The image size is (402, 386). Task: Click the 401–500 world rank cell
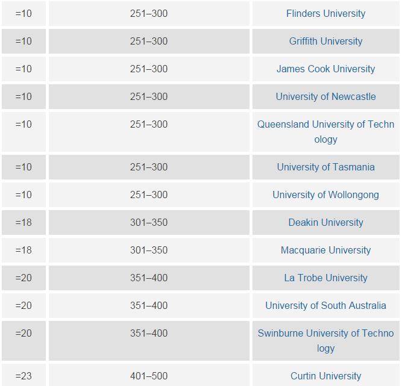pyautogui.click(x=149, y=376)
